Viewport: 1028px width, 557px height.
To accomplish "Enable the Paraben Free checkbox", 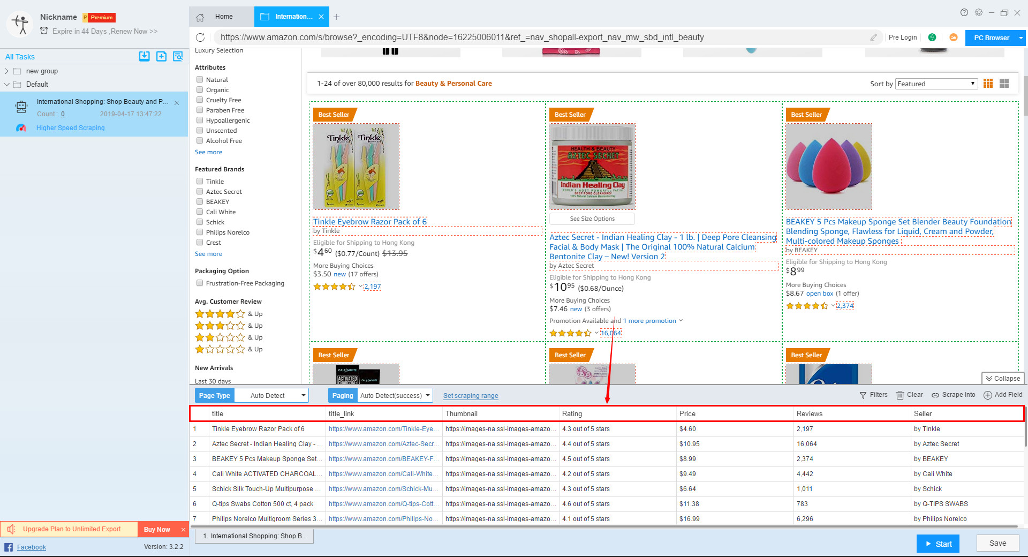I will 200,110.
